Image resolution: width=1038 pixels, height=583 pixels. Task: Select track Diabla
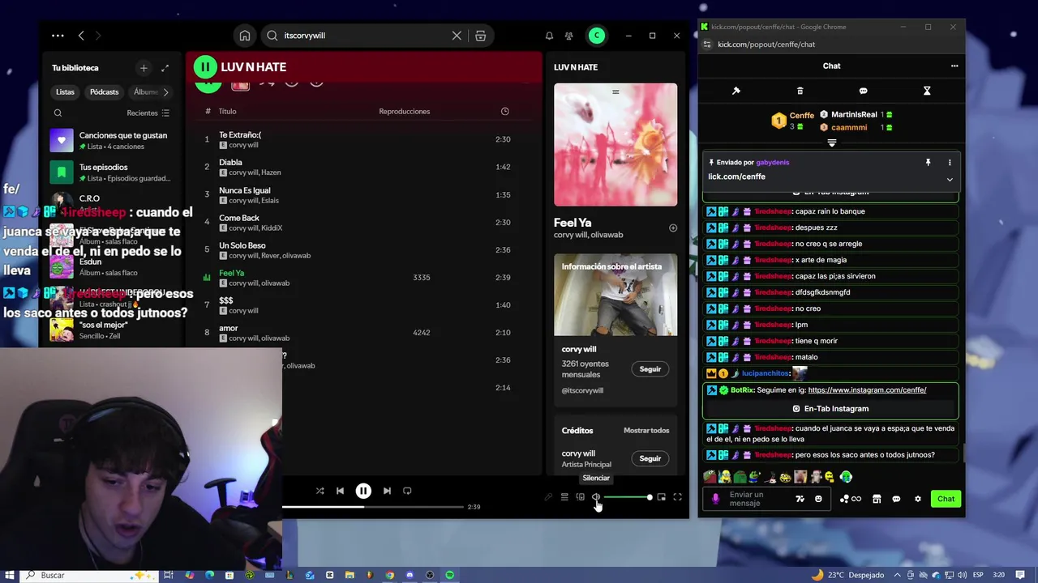363,167
